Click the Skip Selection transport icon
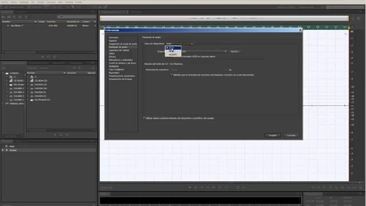 (244, 187)
